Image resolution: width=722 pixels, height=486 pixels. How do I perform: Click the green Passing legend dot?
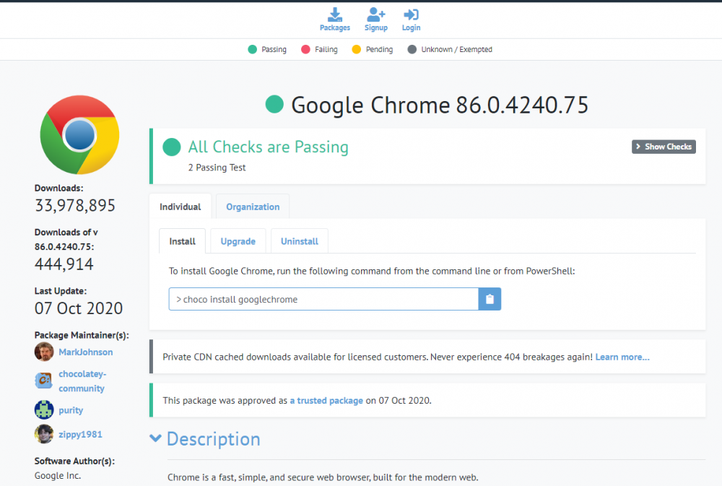point(252,49)
